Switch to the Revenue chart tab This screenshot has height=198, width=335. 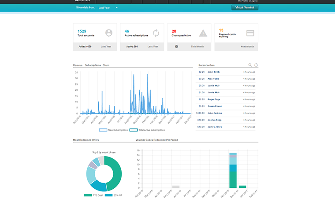[x=78, y=65]
